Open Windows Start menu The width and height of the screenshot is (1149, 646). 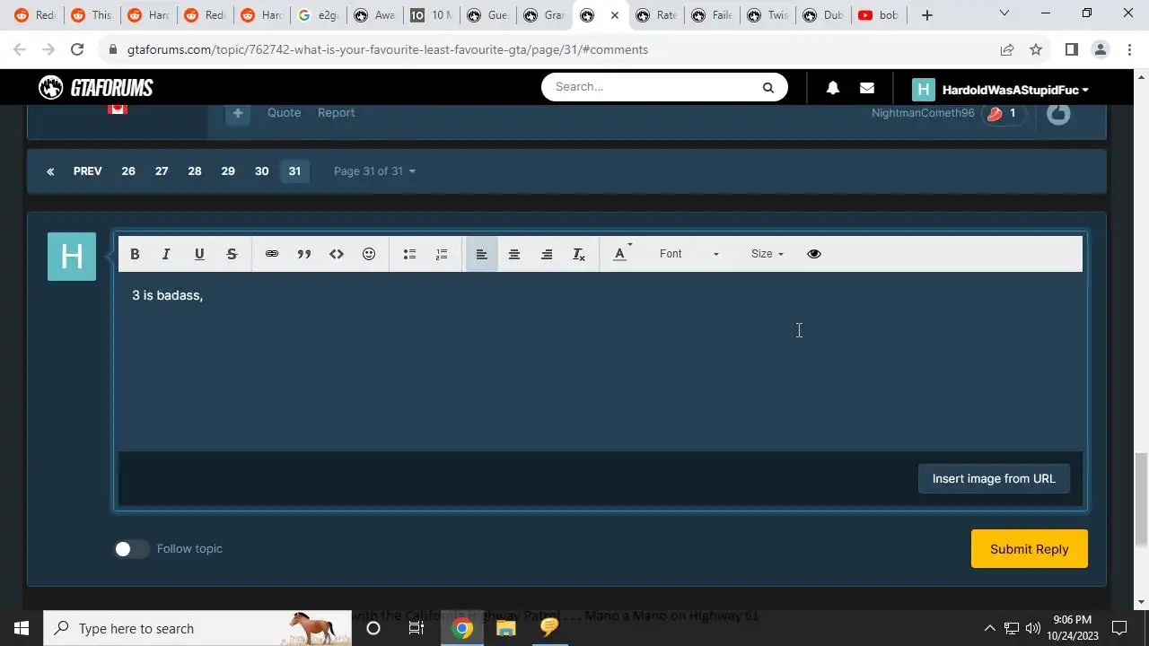coord(22,628)
